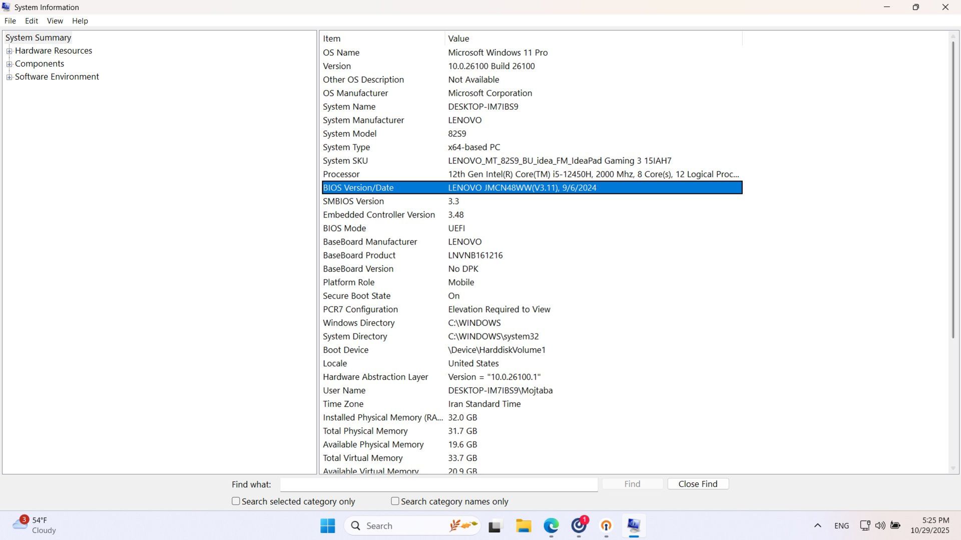Screen dimensions: 961x540
Task: Open the View menu
Action: click(x=55, y=21)
